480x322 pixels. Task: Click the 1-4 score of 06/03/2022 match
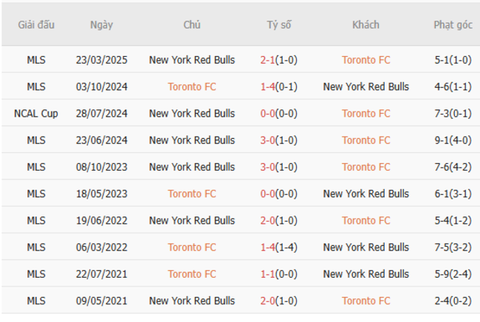[x=267, y=247]
